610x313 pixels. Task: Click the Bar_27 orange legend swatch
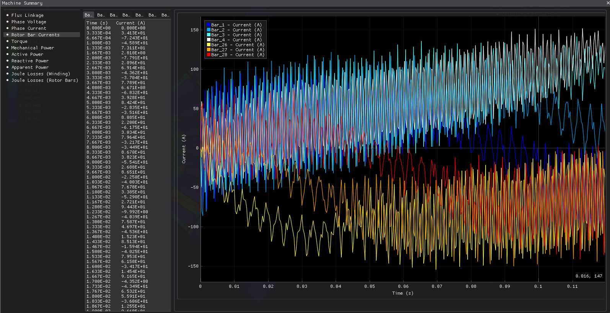click(209, 50)
